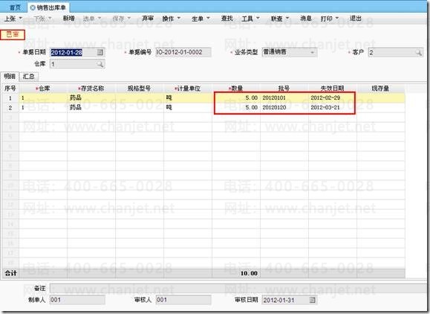Image resolution: width=430 pixels, height=314 pixels.
Task: Click the 弃审 button
Action: (x=148, y=19)
